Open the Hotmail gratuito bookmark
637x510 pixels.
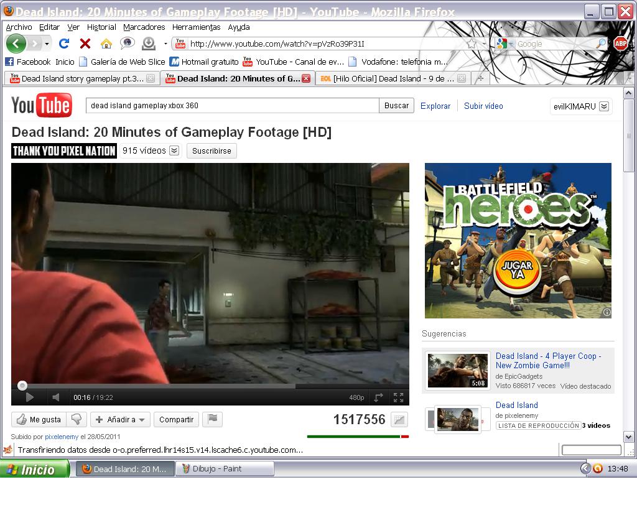click(204, 62)
